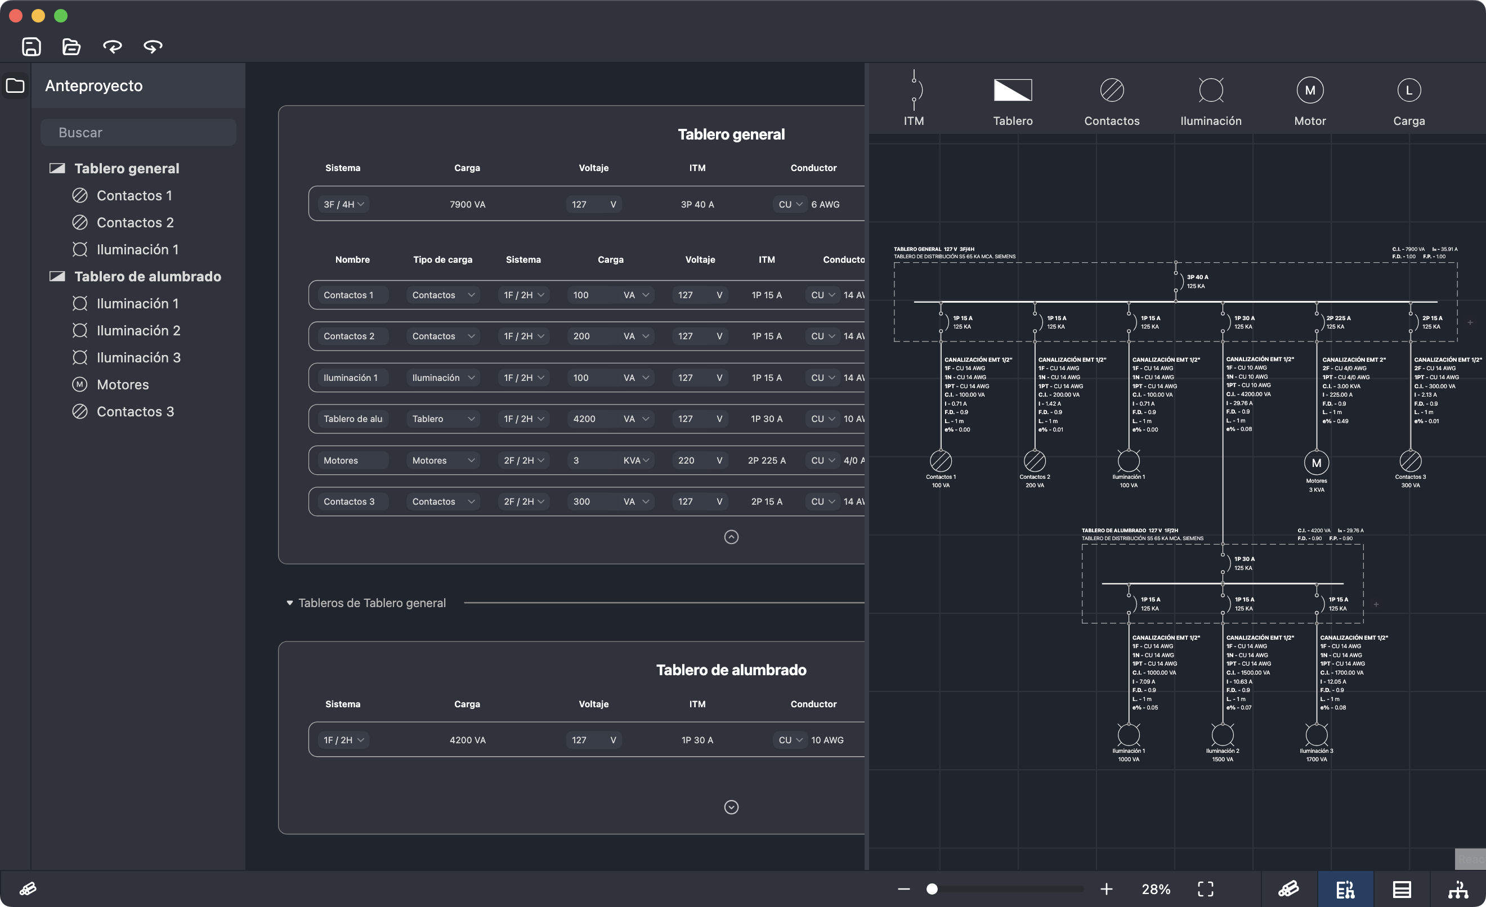
Task: Open the 3F / 4H system dropdown
Action: point(344,204)
